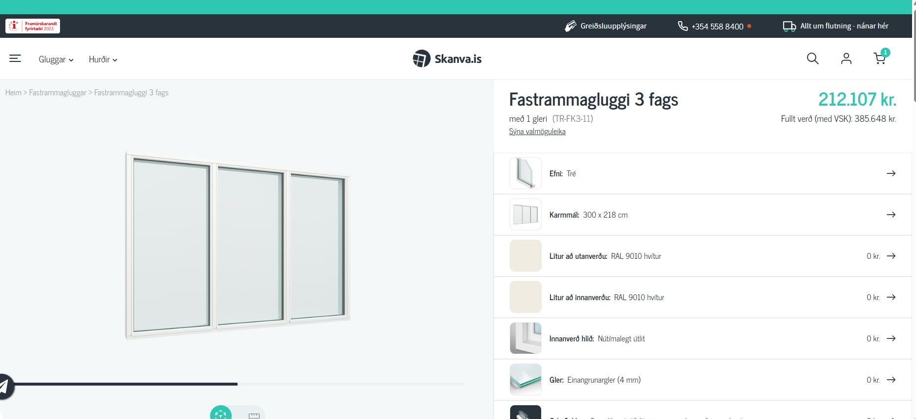The image size is (916, 419).
Task: Click the search magnifier icon
Action: tap(813, 59)
